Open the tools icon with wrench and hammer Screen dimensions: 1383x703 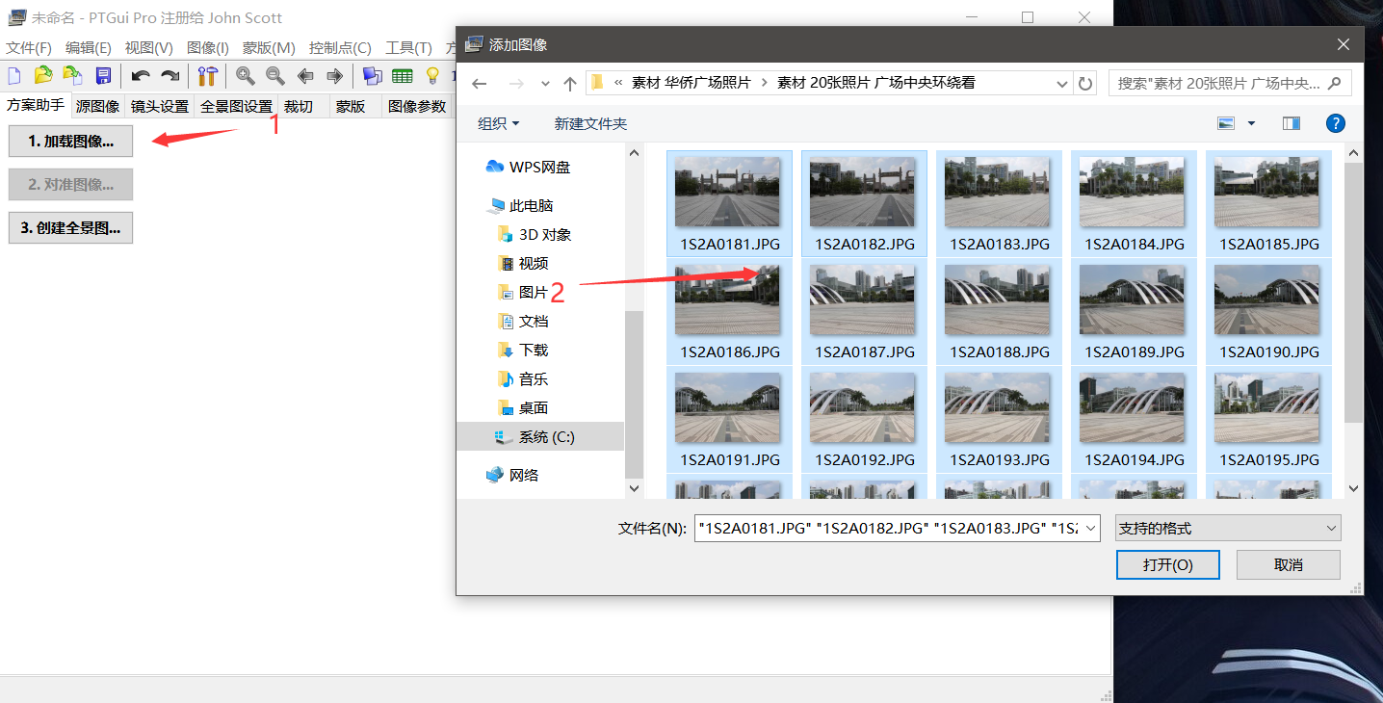[x=205, y=75]
